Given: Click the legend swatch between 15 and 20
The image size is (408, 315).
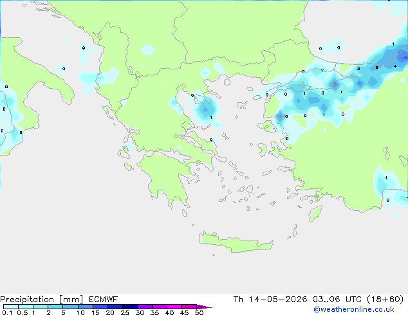Looking at the screenshot, I should pyautogui.click(x=100, y=307).
